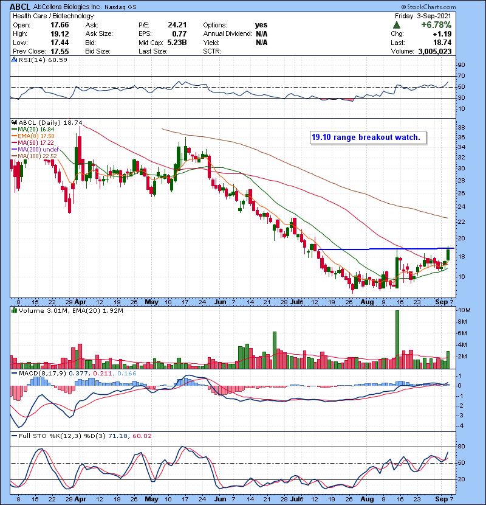The height and width of the screenshot is (505, 486).
Task: Click the 80 level on the stochastic axis
Action: click(462, 447)
